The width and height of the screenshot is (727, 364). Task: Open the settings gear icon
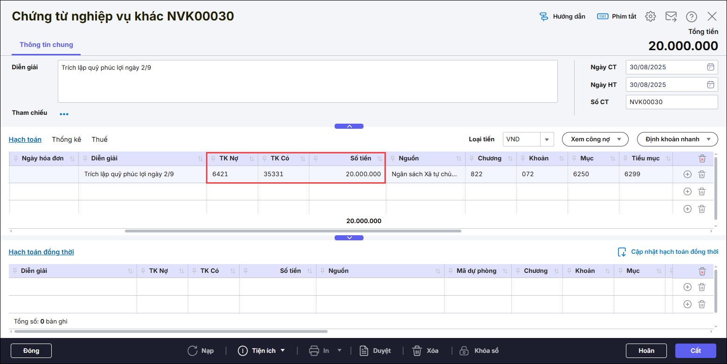650,17
